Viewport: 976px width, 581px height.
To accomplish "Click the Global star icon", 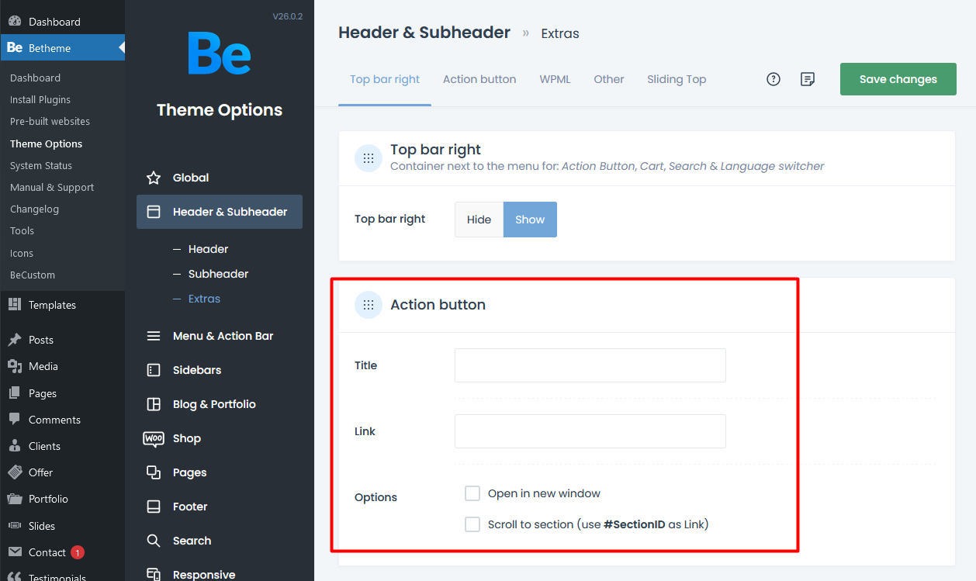I will [x=154, y=178].
